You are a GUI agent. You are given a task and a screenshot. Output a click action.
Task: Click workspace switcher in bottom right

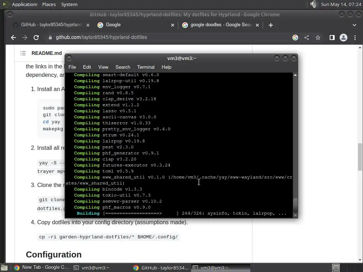(x=336, y=268)
